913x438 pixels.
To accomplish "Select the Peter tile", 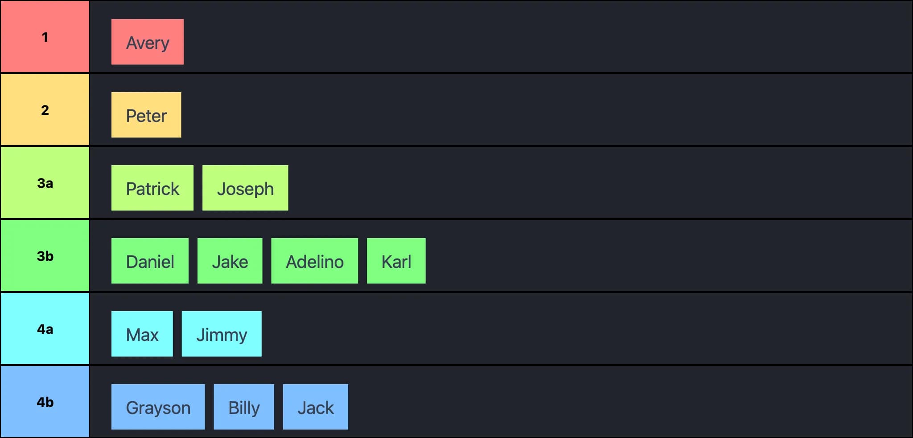I will click(x=146, y=115).
